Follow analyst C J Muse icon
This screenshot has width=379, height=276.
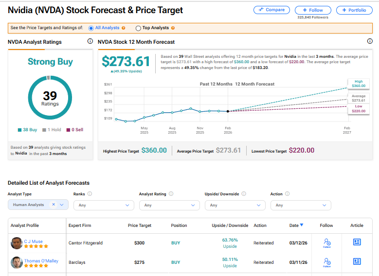click(x=326, y=243)
